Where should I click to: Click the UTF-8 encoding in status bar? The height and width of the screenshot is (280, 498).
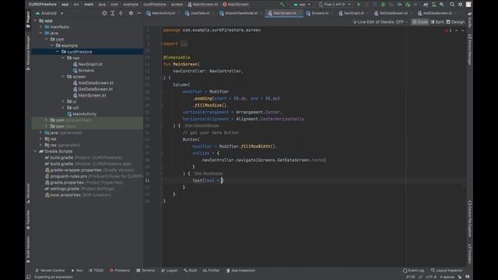coord(430,277)
